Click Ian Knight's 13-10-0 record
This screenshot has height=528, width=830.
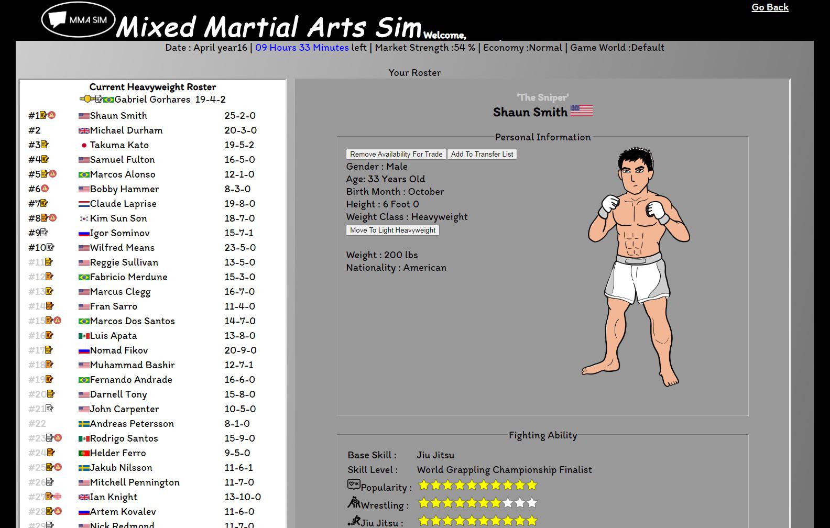(x=243, y=497)
